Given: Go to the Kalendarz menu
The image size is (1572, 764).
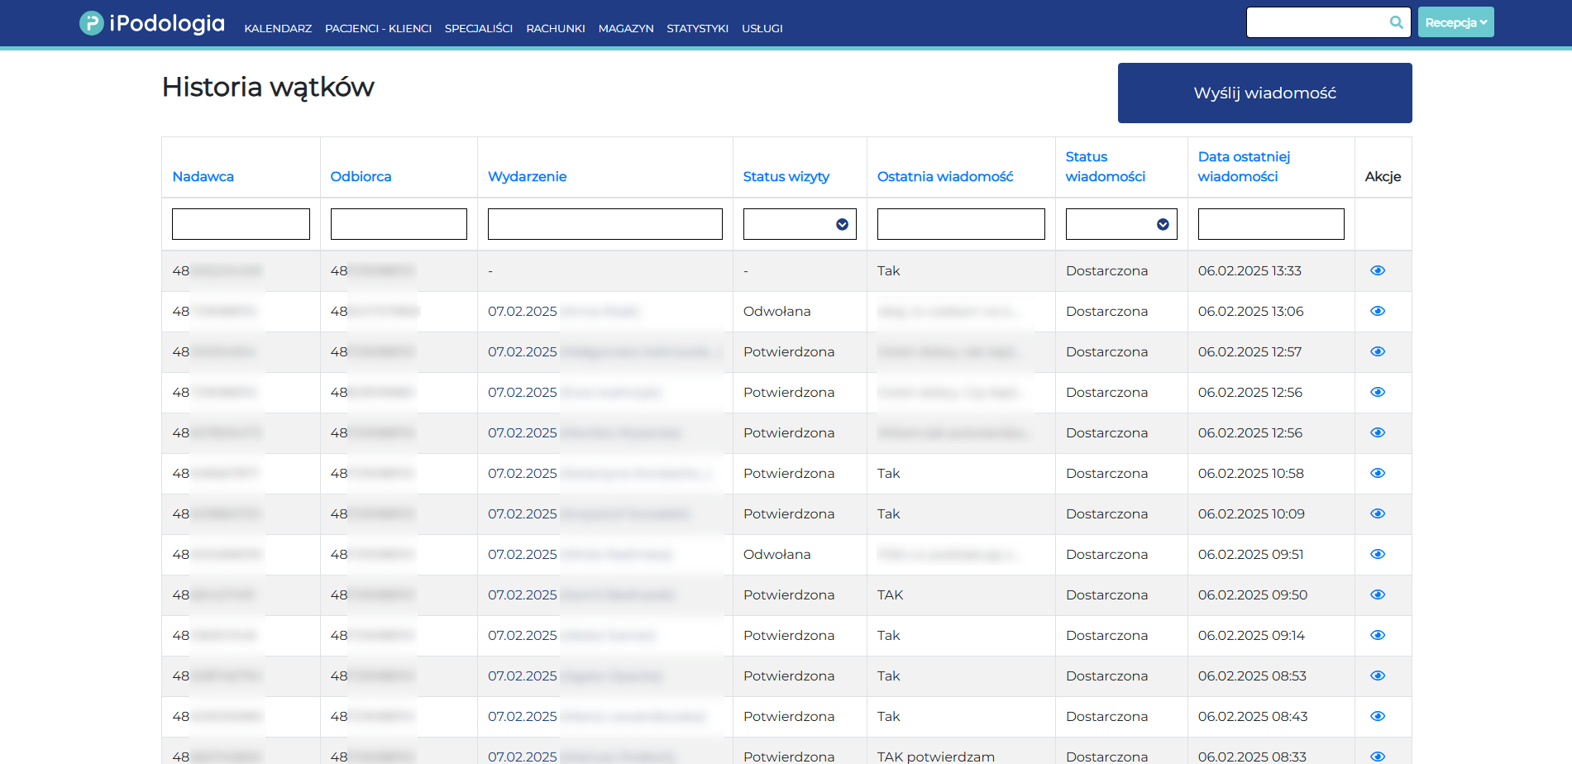Looking at the screenshot, I should point(278,29).
